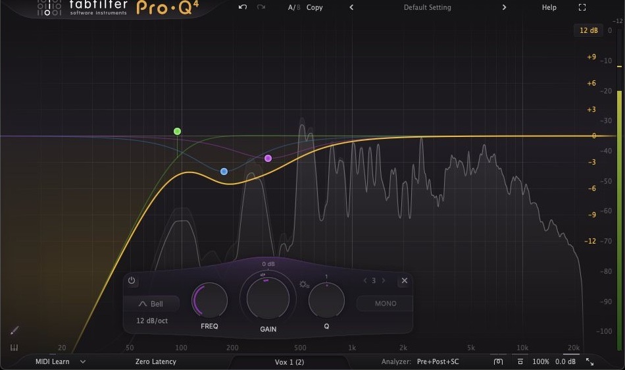The width and height of the screenshot is (625, 370).
Task: Select the green EQ band node
Action: click(x=178, y=131)
